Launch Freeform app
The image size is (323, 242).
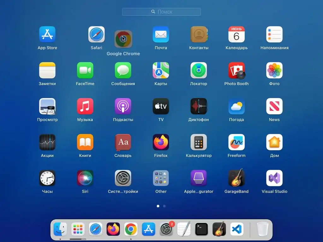pos(237,142)
